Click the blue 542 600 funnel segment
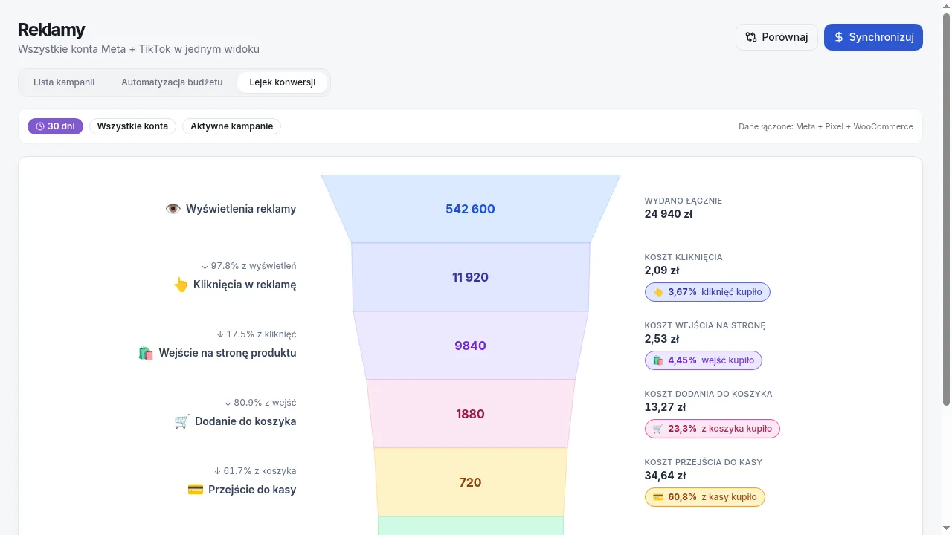Screen dimensions: 952x535 471,209
